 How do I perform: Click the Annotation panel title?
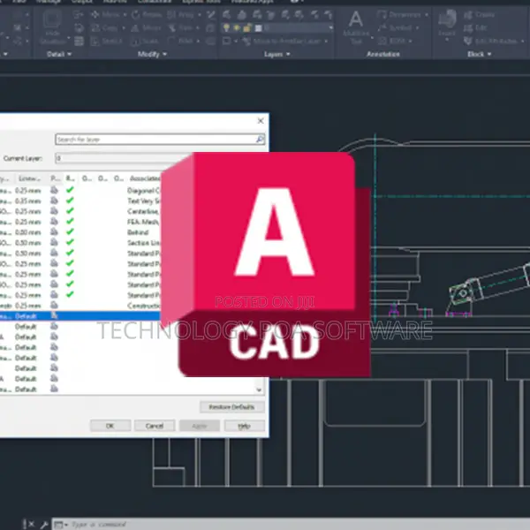click(x=383, y=54)
